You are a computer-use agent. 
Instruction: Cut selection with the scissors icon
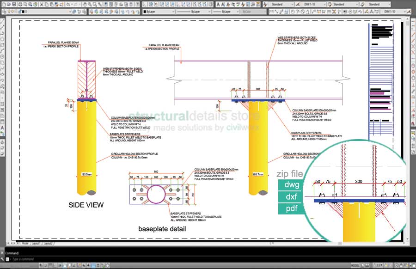point(42,4)
